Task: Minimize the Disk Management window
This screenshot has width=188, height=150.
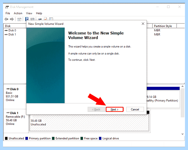Action: point(157,7)
